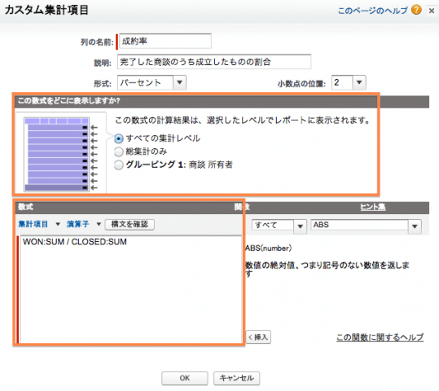Select すべての集計レベル radio button
The image size is (439, 391).
119,138
